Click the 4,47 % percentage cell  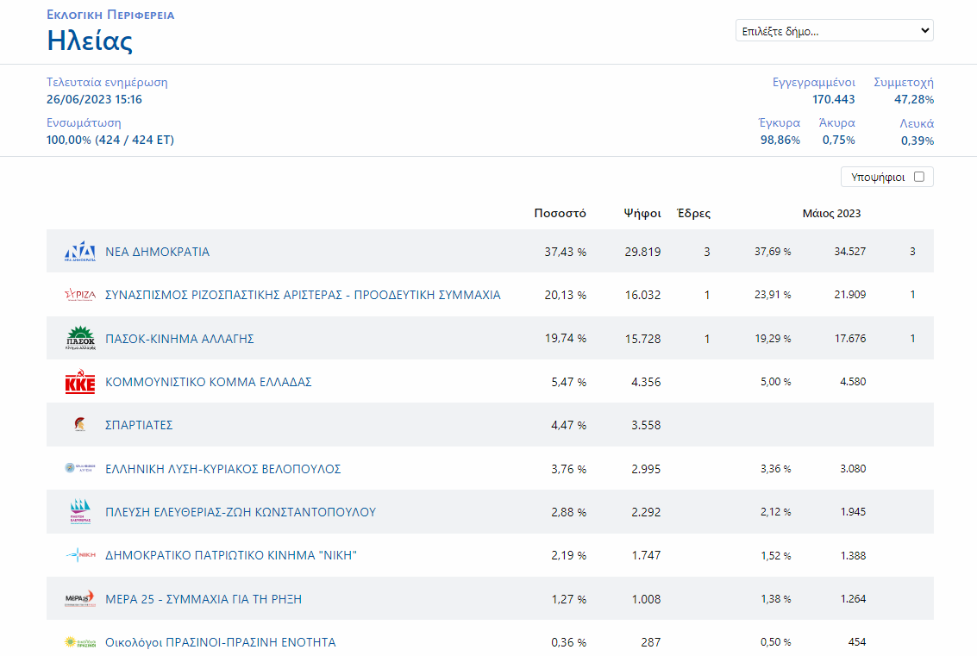[569, 425]
